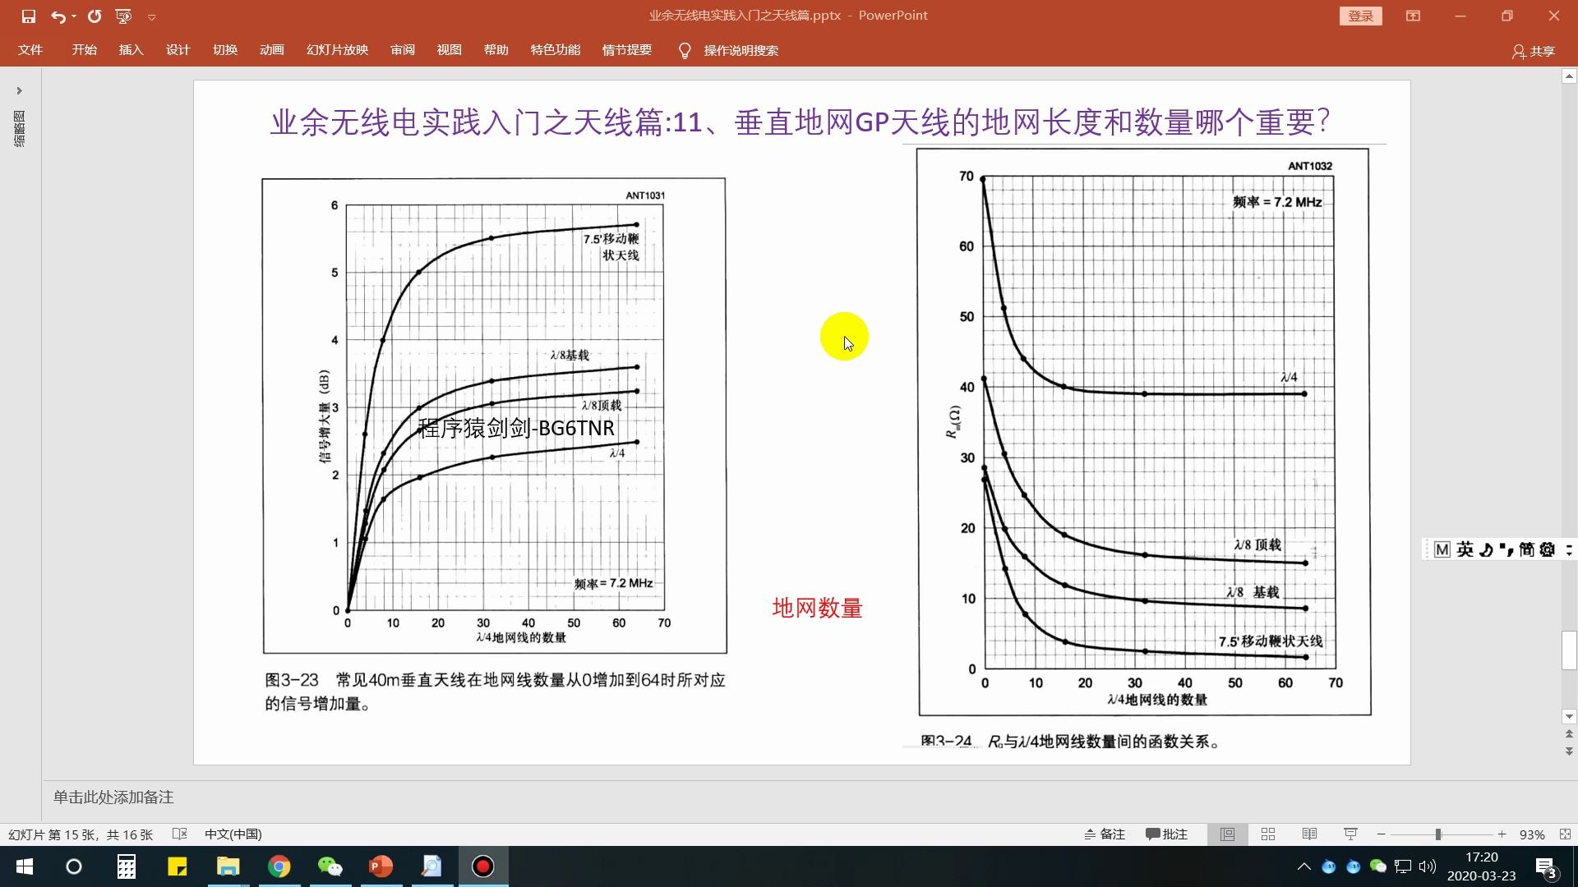Click the lightbulb Tell Me icon
The width and height of the screenshot is (1578, 887).
pos(685,51)
